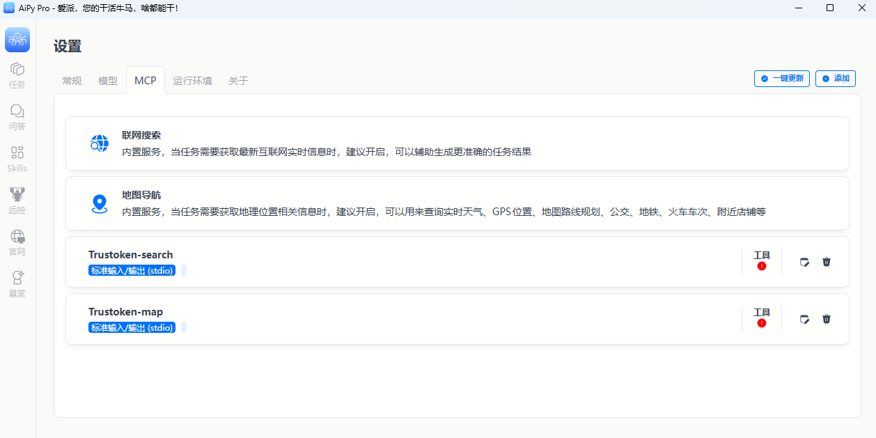Click the 联网搜索 globe service icon
Image resolution: width=876 pixels, height=438 pixels.
(100, 143)
